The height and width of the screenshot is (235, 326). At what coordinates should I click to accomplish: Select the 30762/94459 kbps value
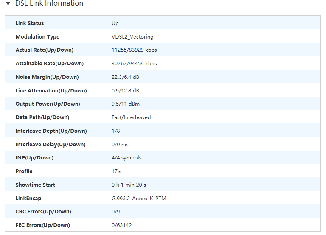134,64
